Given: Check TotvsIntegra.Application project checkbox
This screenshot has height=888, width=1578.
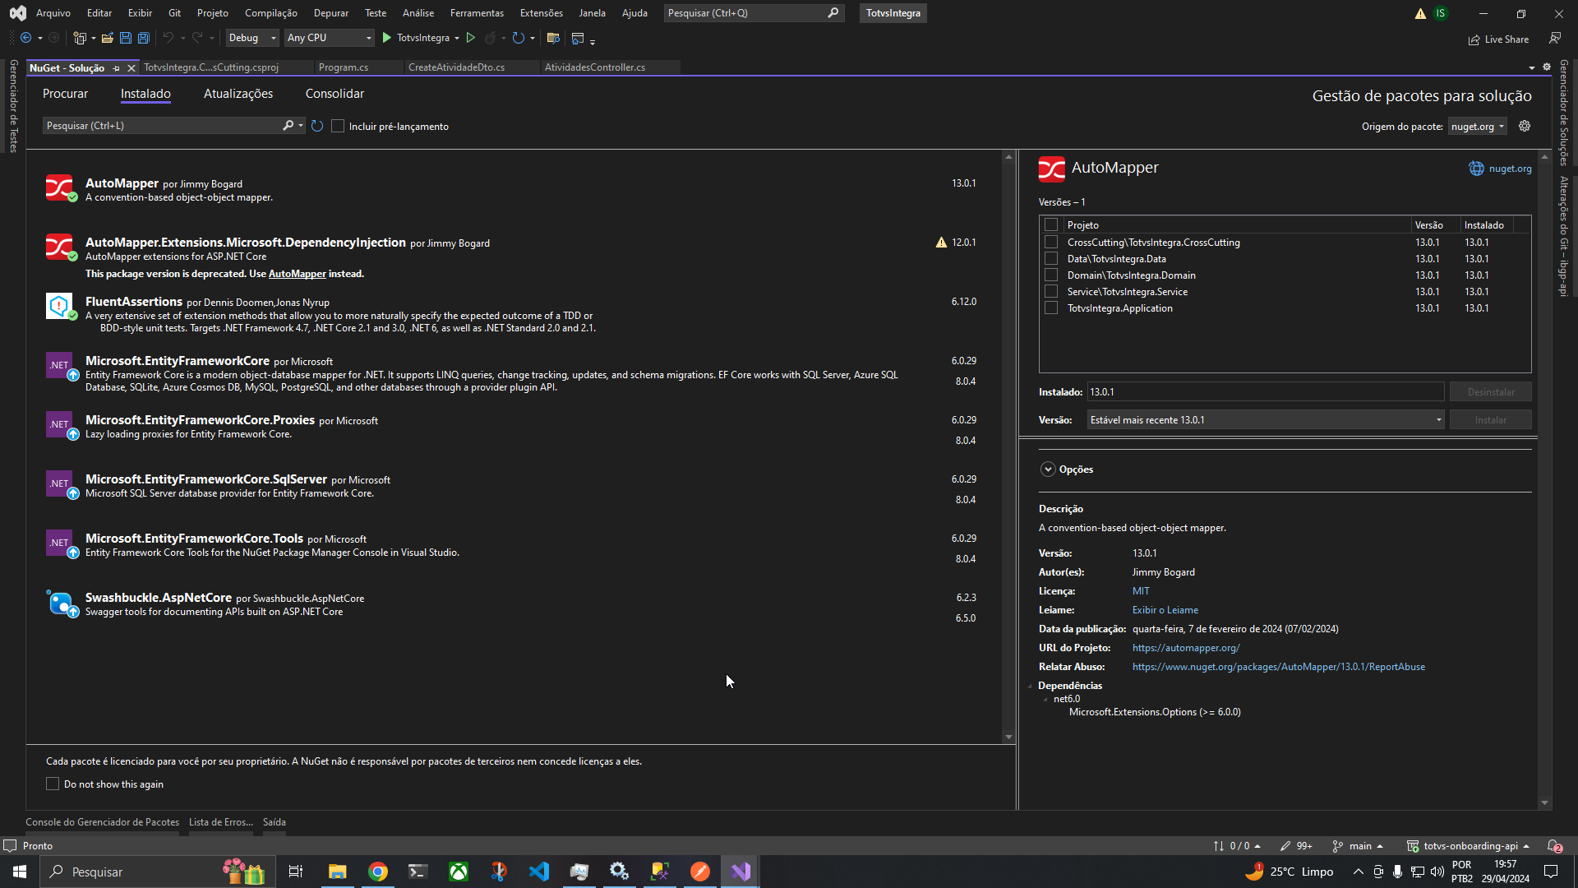Looking at the screenshot, I should (1051, 308).
